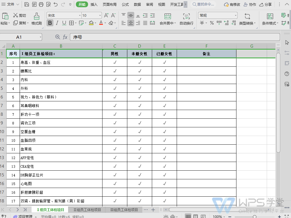Click the Decrease Decimal places icon
This screenshot has height=218, width=291.
click(x=234, y=23)
